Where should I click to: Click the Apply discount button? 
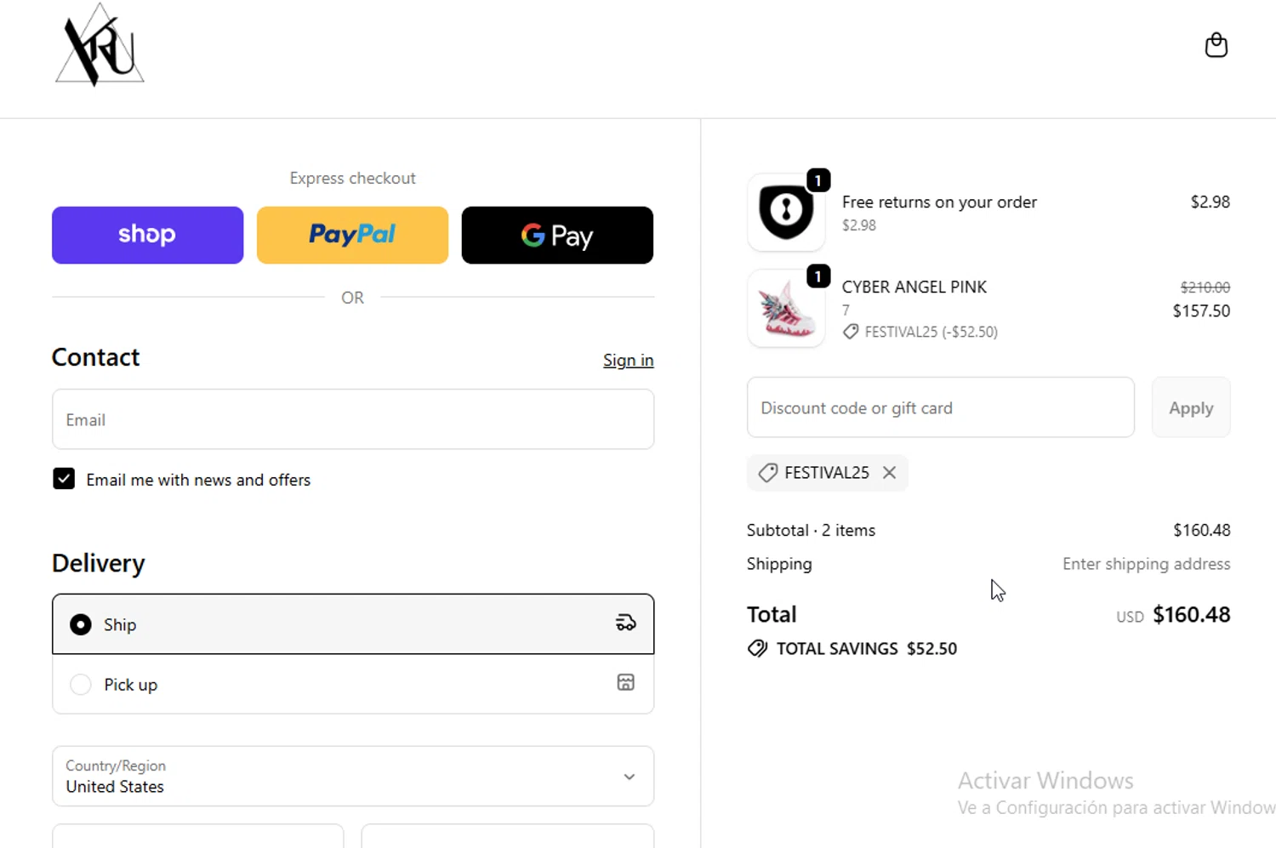(x=1191, y=407)
